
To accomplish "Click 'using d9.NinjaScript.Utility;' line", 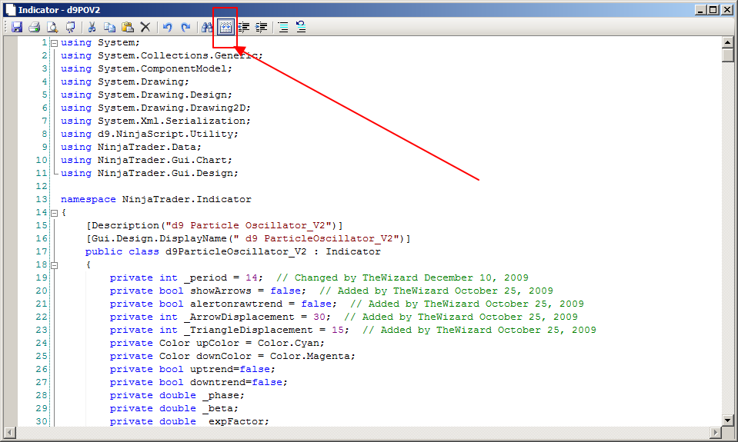I will pyautogui.click(x=149, y=134).
